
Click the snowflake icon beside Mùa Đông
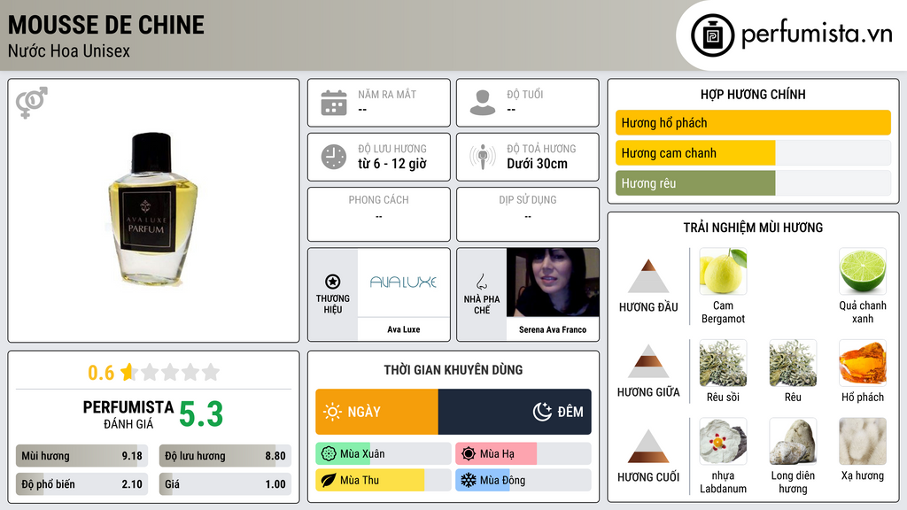[x=469, y=480]
